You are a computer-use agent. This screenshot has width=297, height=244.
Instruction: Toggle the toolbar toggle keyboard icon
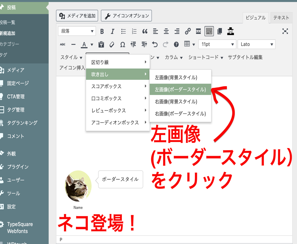pos(209,31)
